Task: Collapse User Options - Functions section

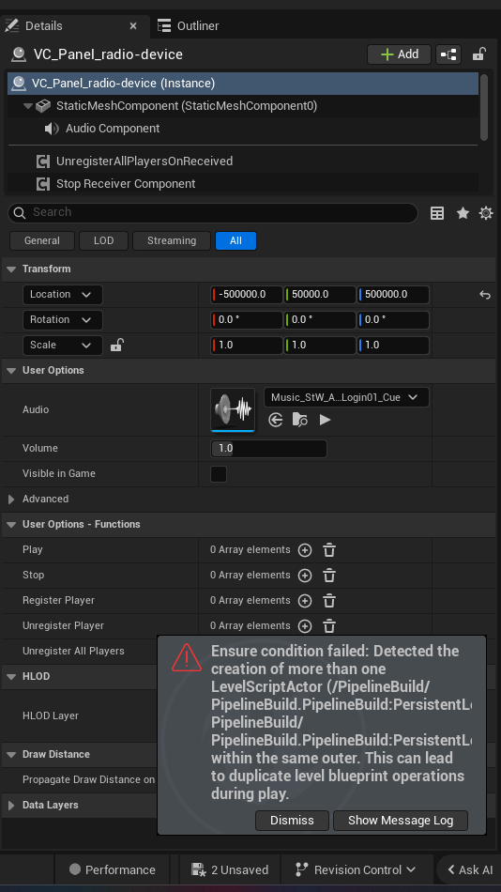Action: click(x=11, y=525)
